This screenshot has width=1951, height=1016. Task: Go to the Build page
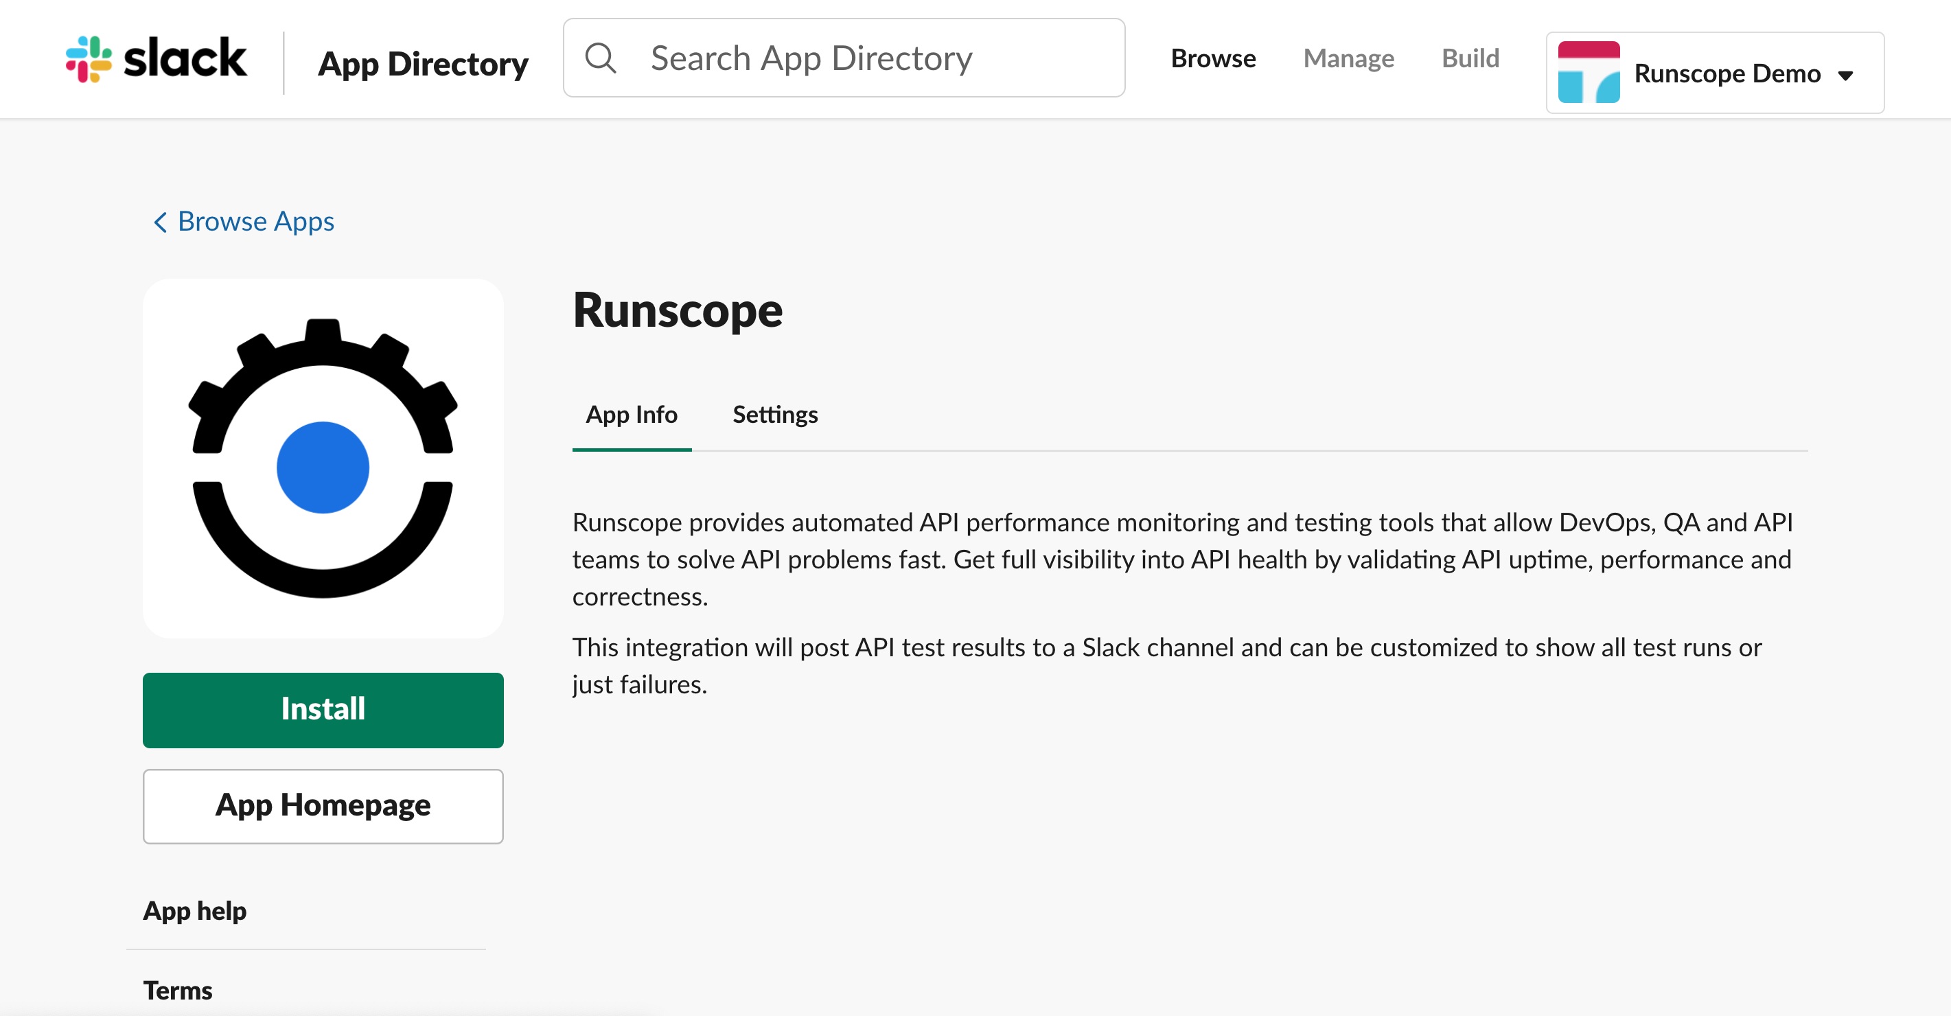(1470, 58)
